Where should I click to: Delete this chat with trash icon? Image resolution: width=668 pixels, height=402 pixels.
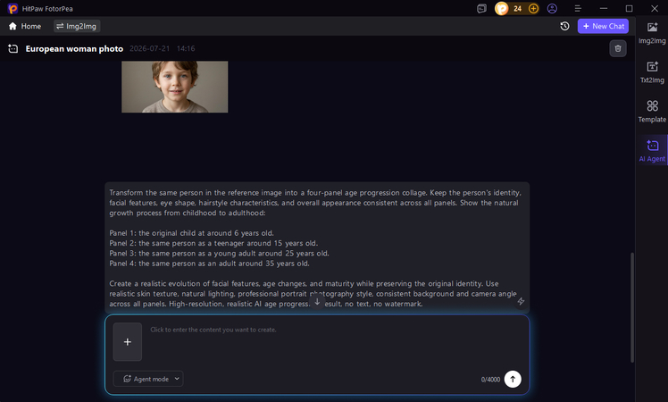[x=618, y=48]
